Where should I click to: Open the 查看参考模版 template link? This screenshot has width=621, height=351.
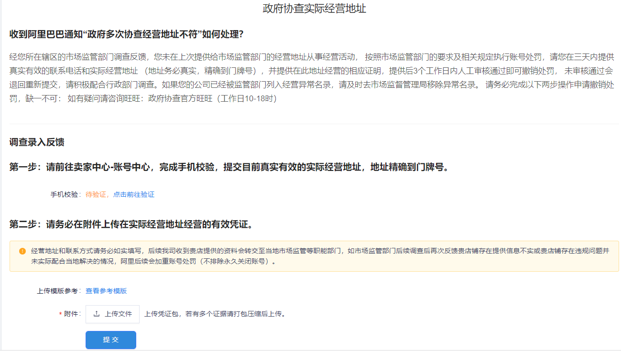tap(106, 291)
